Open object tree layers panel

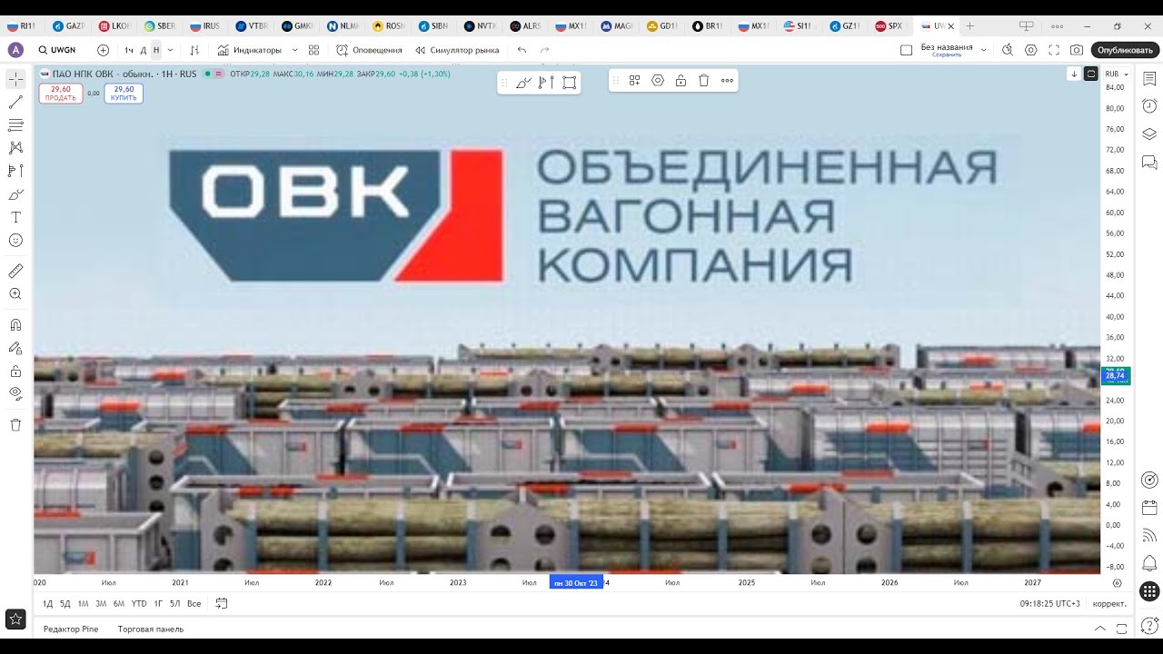1149,134
